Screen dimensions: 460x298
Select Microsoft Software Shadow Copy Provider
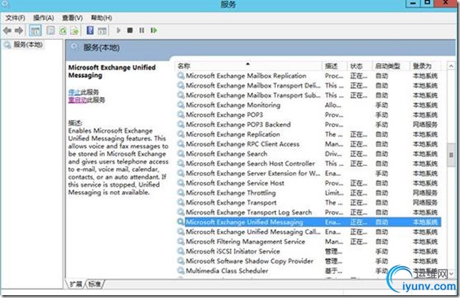(308, 261)
